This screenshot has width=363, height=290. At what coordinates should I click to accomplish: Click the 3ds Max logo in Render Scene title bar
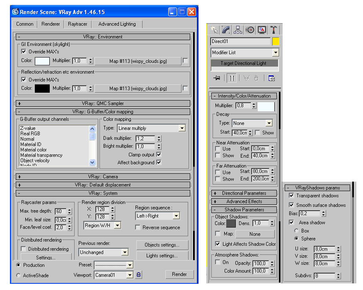15,12
